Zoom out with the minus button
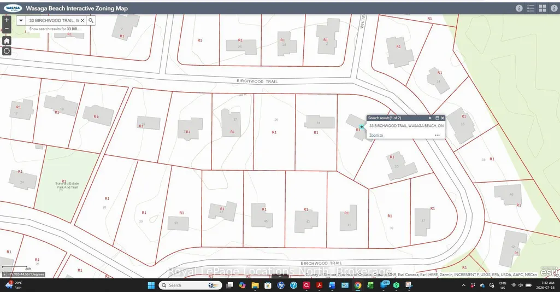 coord(7,29)
